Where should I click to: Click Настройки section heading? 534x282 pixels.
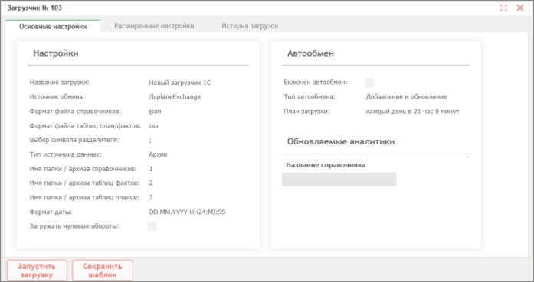pos(55,53)
